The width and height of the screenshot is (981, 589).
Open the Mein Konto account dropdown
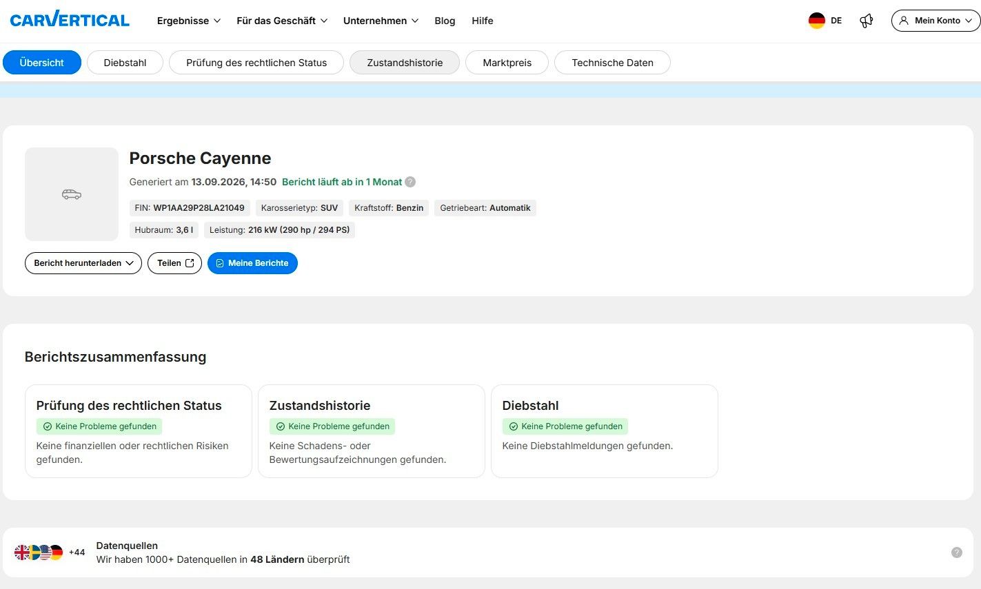point(936,21)
